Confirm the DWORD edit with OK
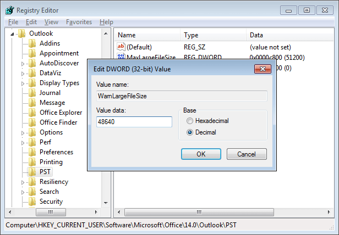The height and width of the screenshot is (235, 339). pyautogui.click(x=201, y=154)
